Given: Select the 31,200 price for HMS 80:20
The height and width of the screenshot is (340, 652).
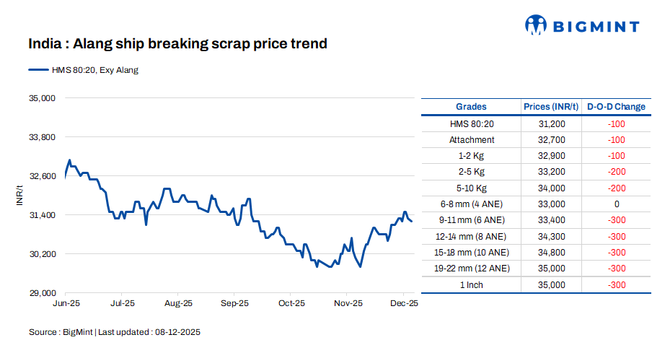Looking at the screenshot, I should tap(552, 124).
